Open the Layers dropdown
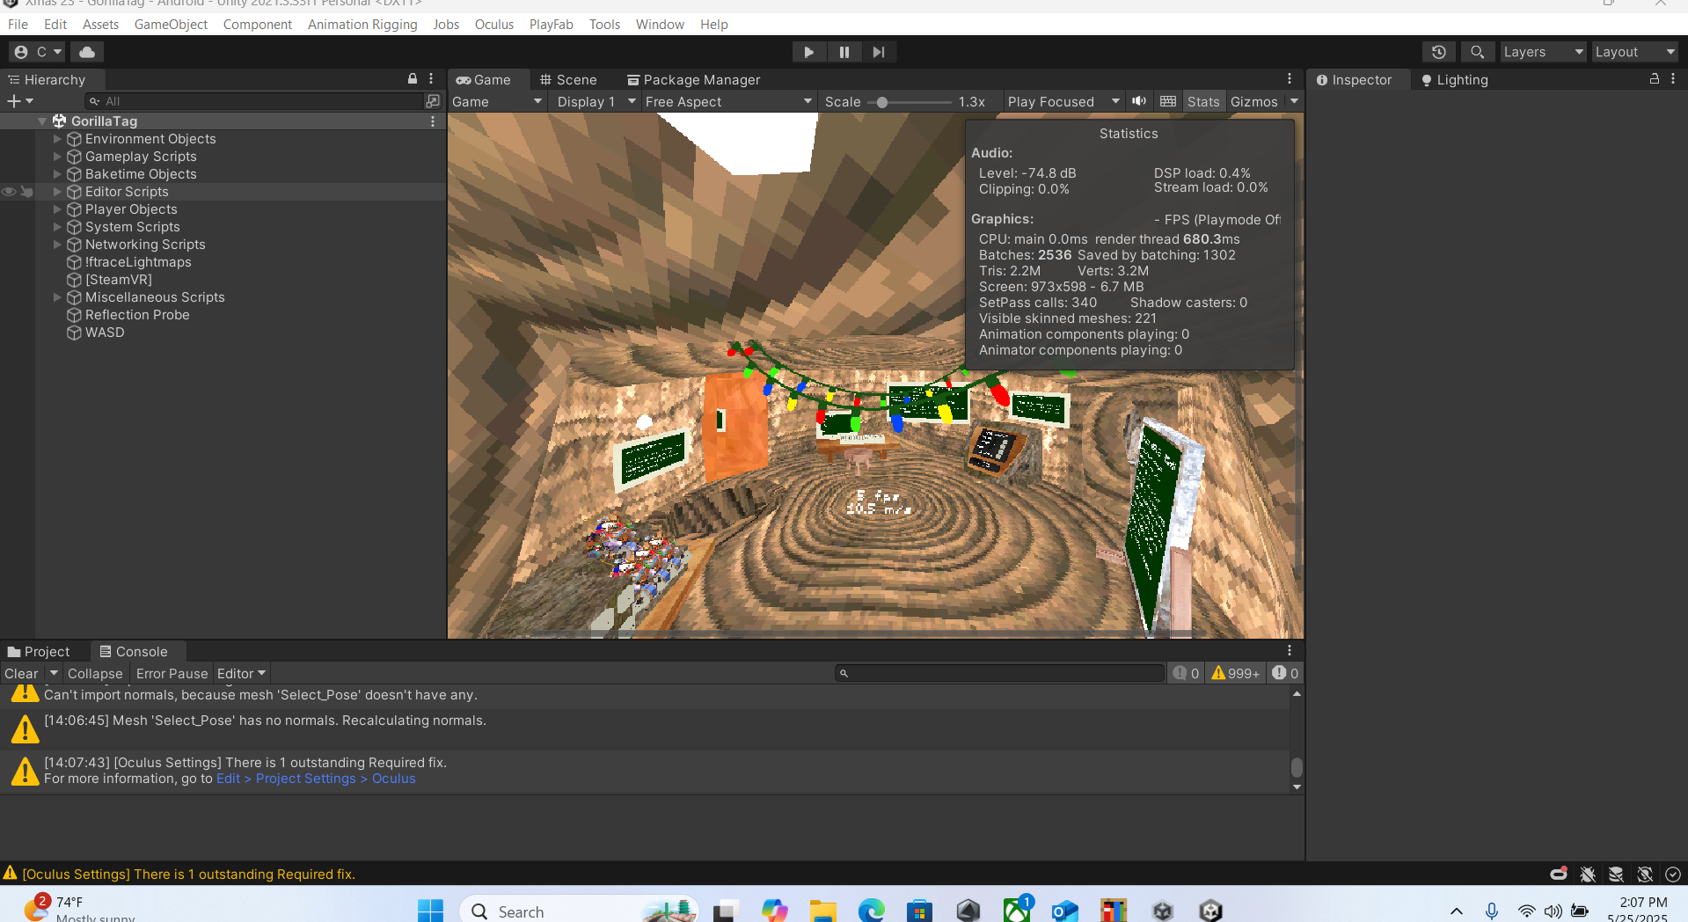The image size is (1688, 922). [x=1543, y=52]
